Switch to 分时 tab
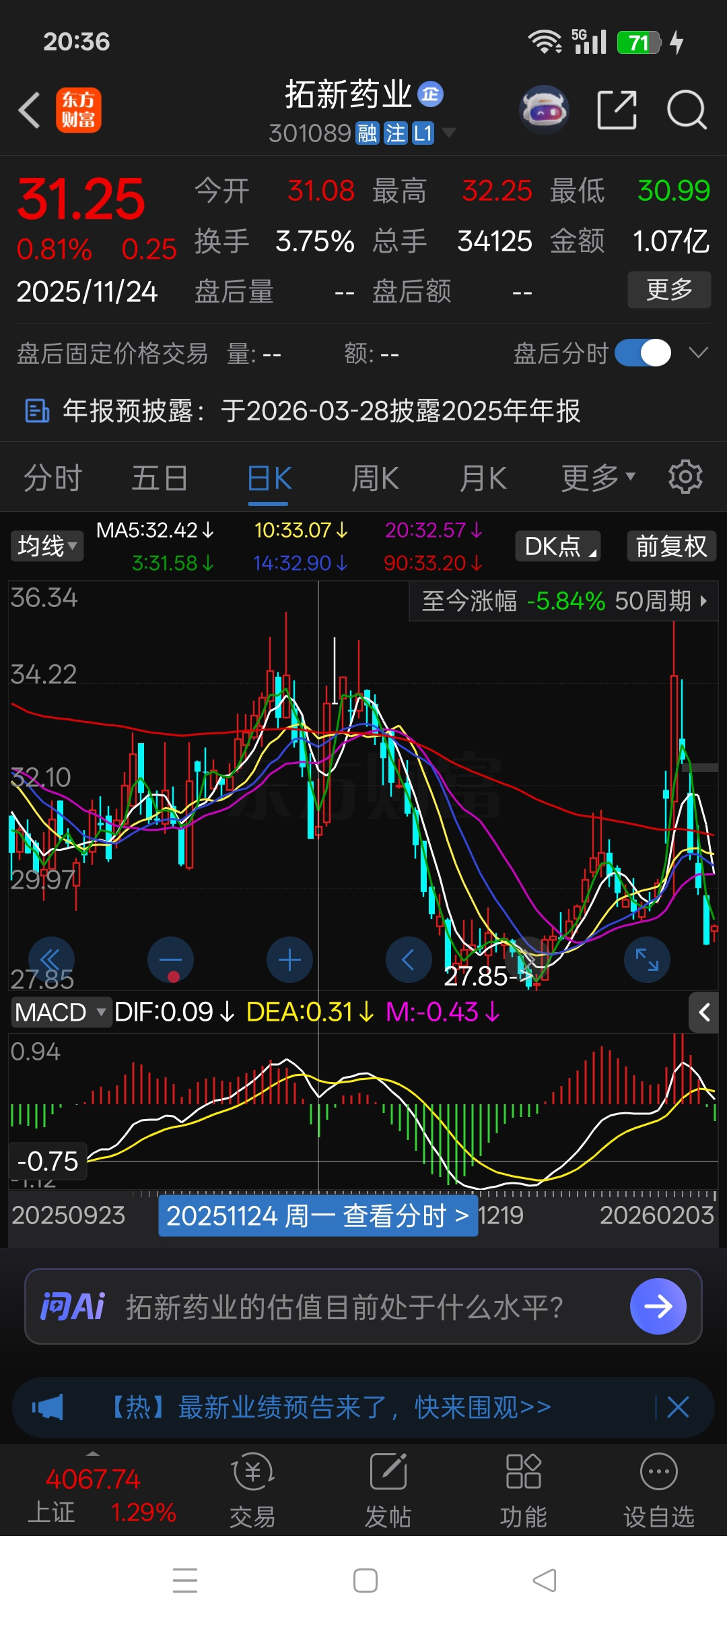Viewport: 727px width, 1625px height. tap(53, 479)
